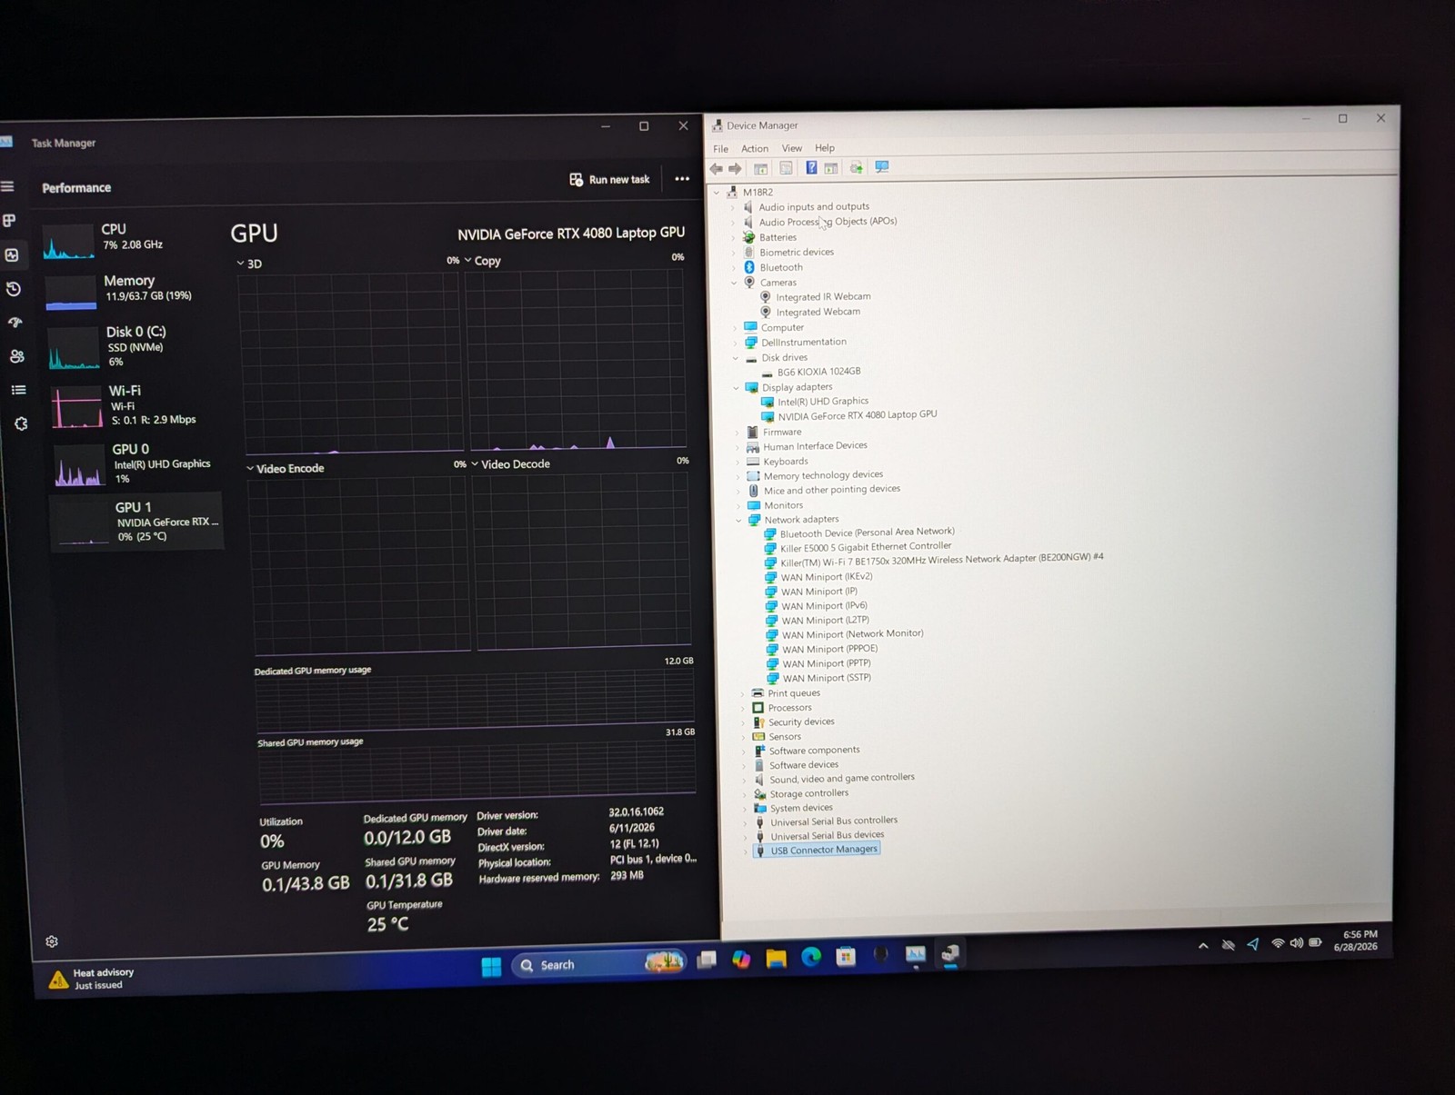Select WAN Miniport (PPPOE) entry
This screenshot has height=1095, width=1455.
(x=822, y=649)
